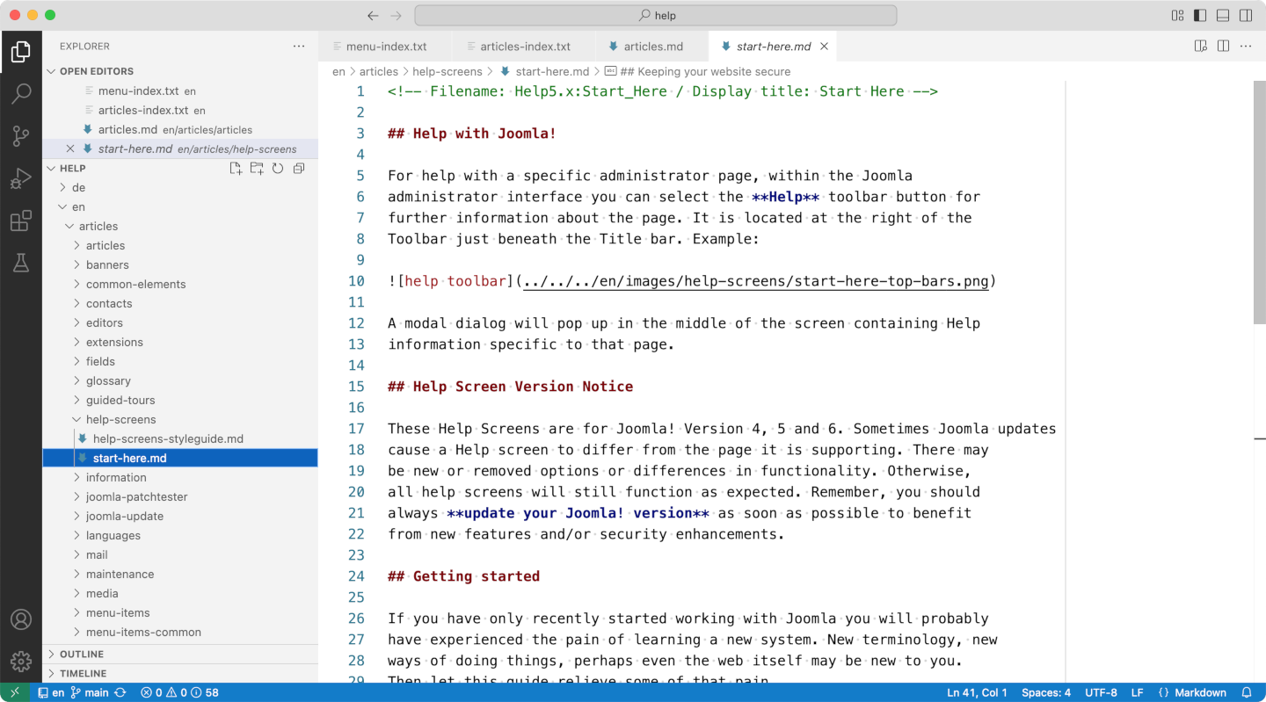The height and width of the screenshot is (702, 1266).
Task: Open the Explorer view in activity bar
Action: [x=21, y=52]
